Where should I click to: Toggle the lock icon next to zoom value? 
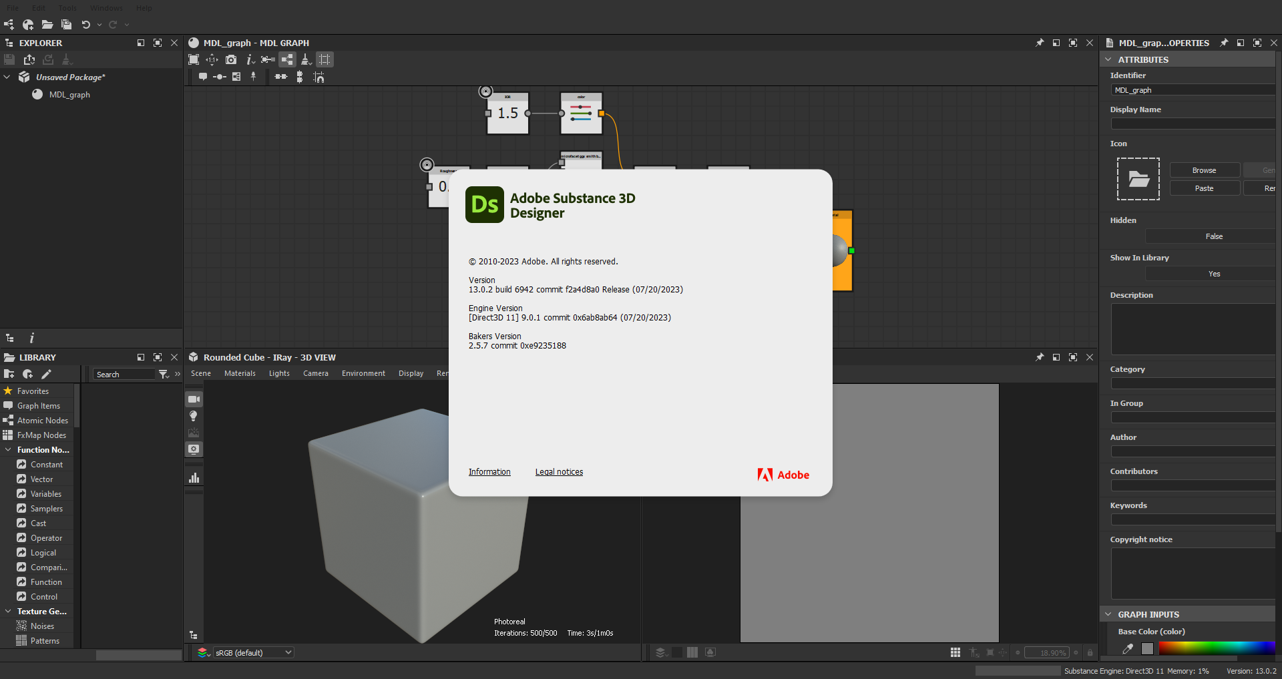pos(1090,652)
